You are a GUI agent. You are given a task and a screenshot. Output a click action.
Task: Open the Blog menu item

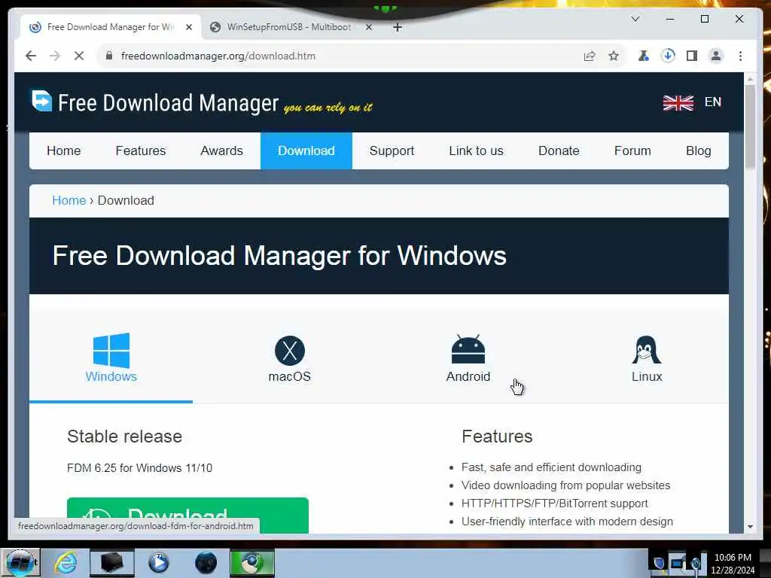698,151
